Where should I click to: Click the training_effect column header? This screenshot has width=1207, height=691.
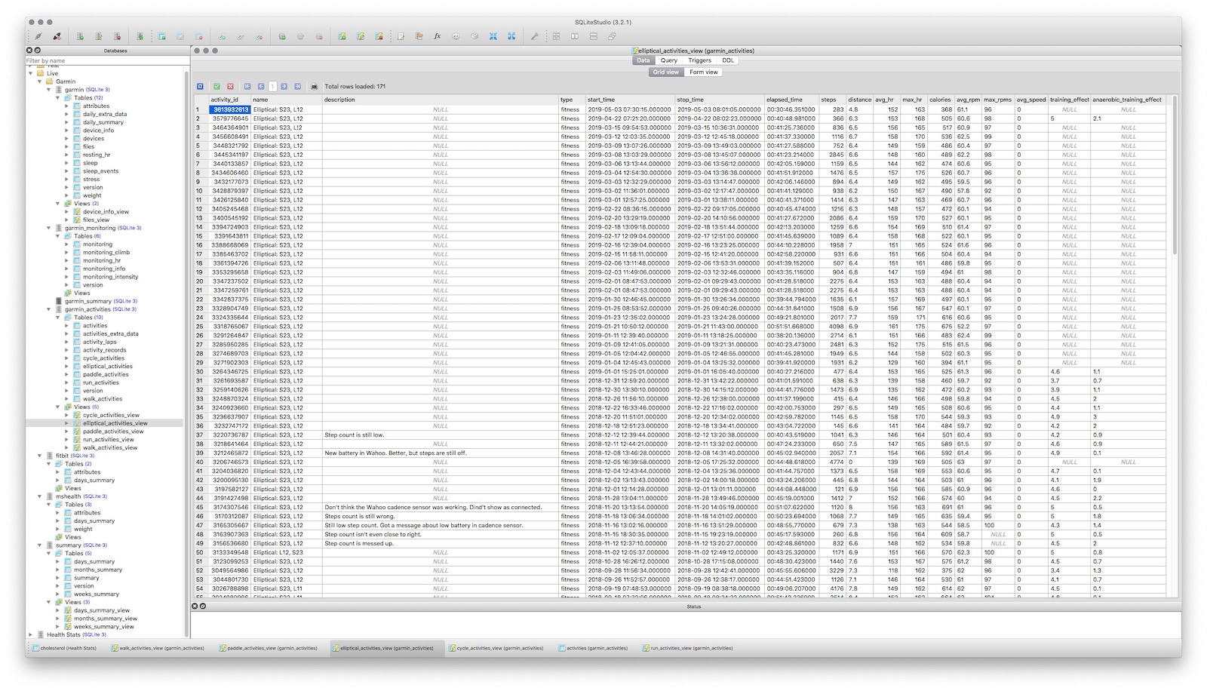pyautogui.click(x=1069, y=100)
